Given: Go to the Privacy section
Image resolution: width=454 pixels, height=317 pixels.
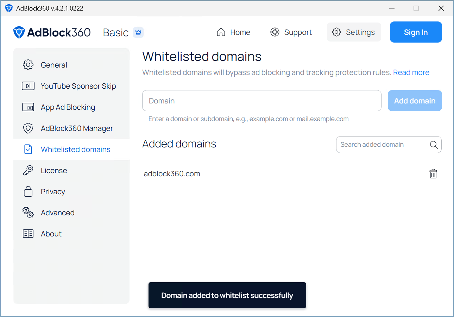Looking at the screenshot, I should tap(71, 191).
